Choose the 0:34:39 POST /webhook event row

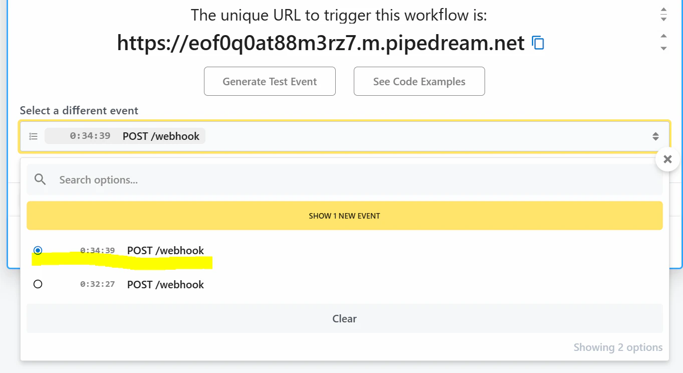click(345, 250)
